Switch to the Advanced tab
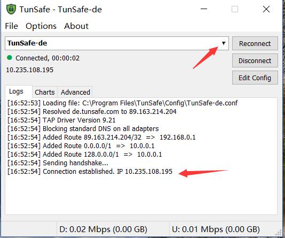Viewport: 285px width, 238px height. click(x=75, y=92)
